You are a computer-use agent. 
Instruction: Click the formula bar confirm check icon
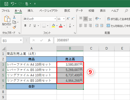click(42, 40)
